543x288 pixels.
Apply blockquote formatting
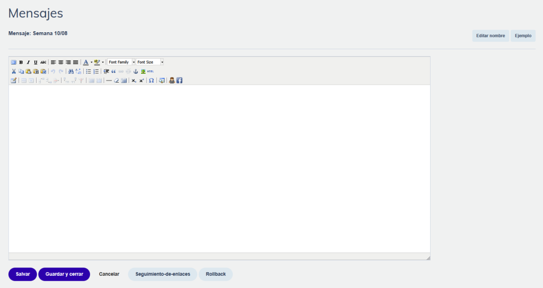point(113,71)
